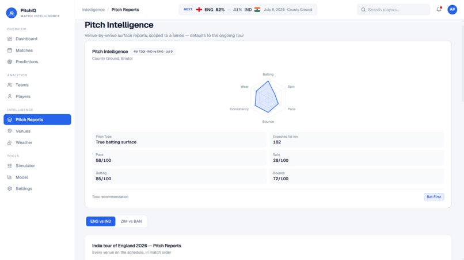Open the notifications bell
Image resolution: width=464 pixels, height=260 pixels.
[439, 9]
